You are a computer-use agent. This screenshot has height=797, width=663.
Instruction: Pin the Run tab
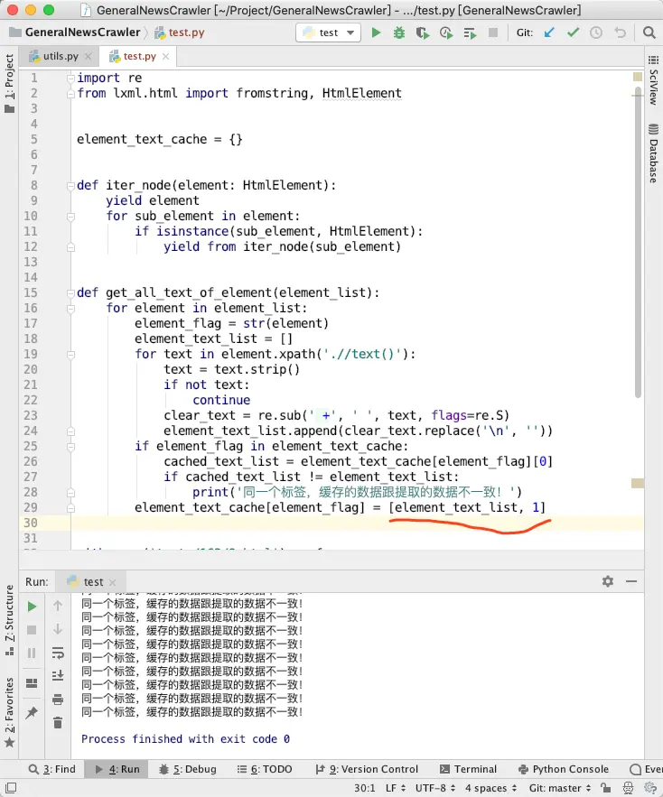tap(32, 713)
